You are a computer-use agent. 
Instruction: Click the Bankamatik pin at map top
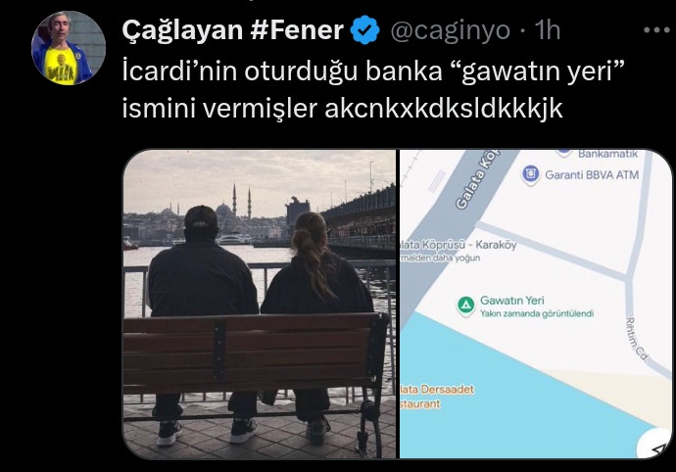[x=564, y=153]
